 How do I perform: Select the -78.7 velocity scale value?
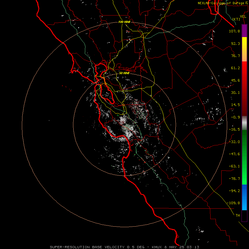click(234, 179)
